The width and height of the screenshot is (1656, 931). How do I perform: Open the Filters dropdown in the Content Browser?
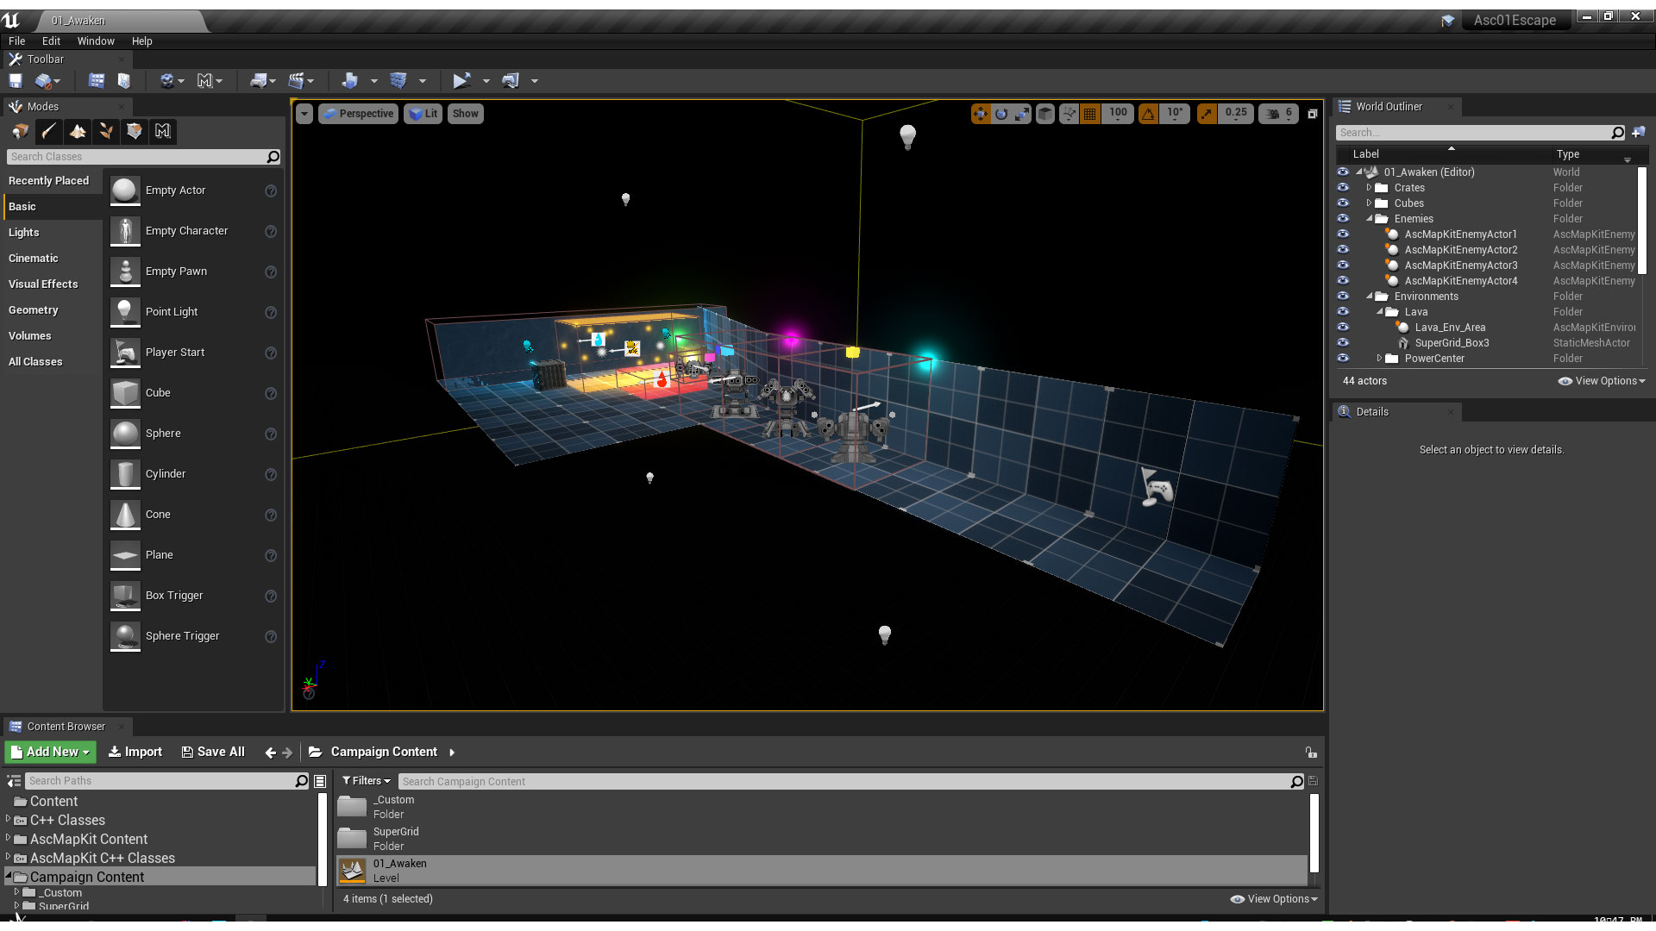click(366, 781)
